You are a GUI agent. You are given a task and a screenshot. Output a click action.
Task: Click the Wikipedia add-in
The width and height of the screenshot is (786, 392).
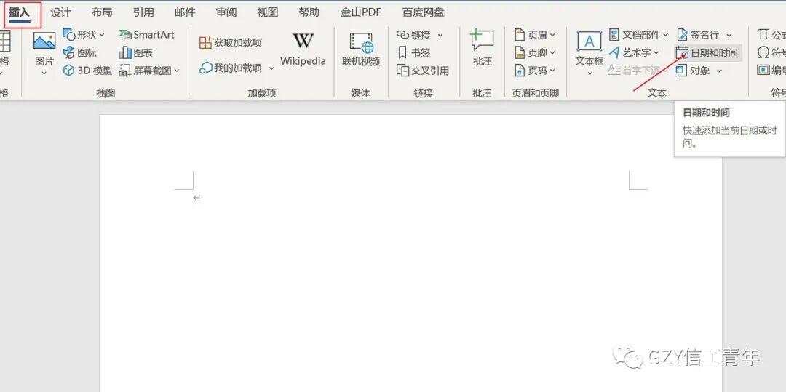303,49
